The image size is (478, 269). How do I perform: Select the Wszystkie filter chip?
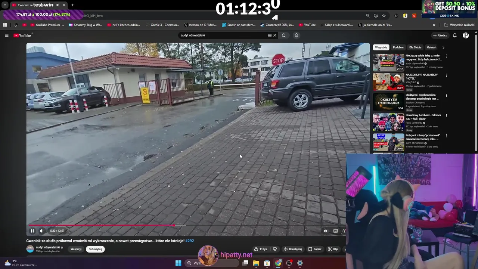[381, 47]
